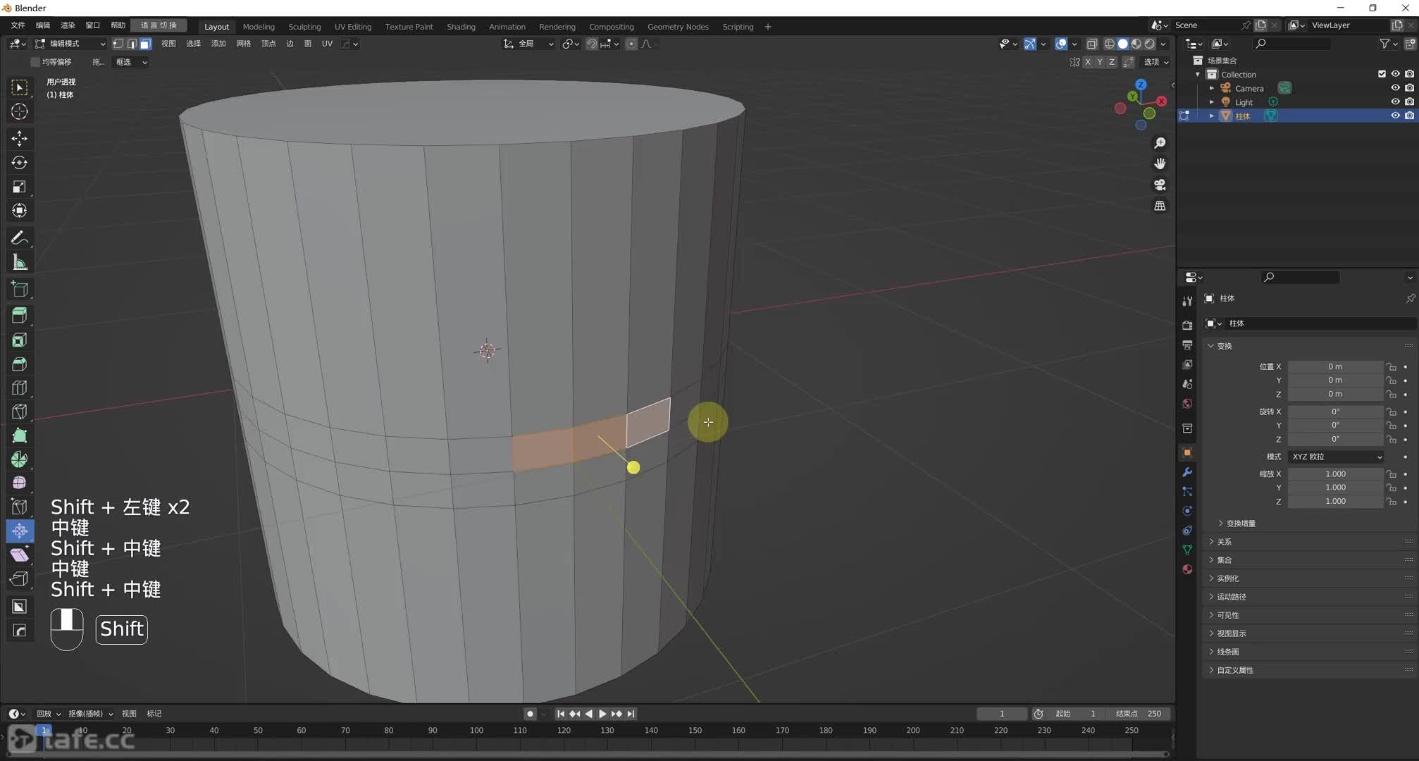Lock the 位置 X value
Viewport: 1419px width, 761px height.
(x=1392, y=367)
